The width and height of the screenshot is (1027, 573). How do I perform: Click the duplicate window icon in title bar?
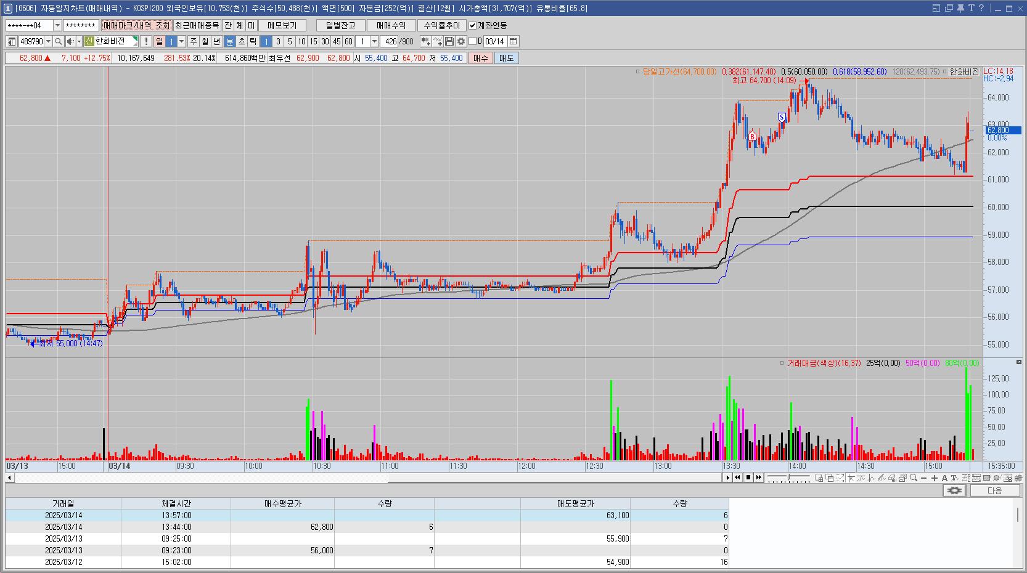click(949, 8)
